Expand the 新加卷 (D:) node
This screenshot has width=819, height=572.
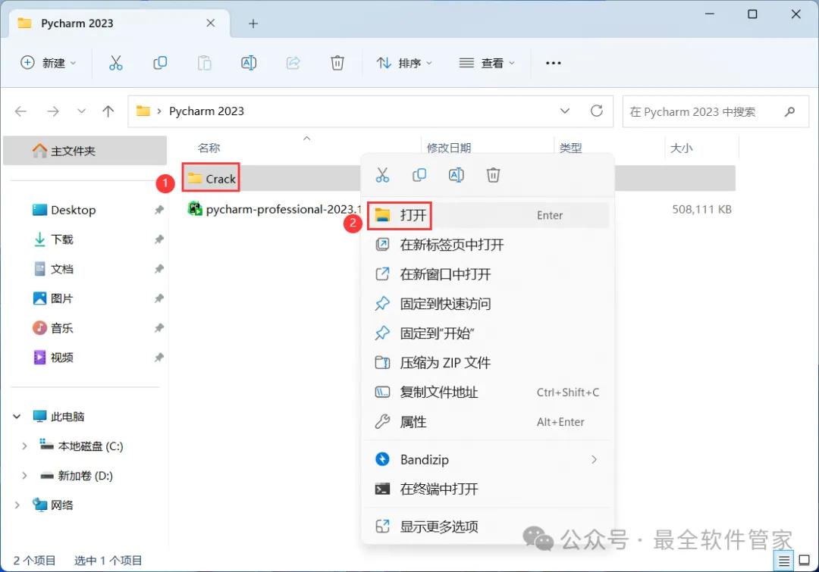(x=24, y=476)
